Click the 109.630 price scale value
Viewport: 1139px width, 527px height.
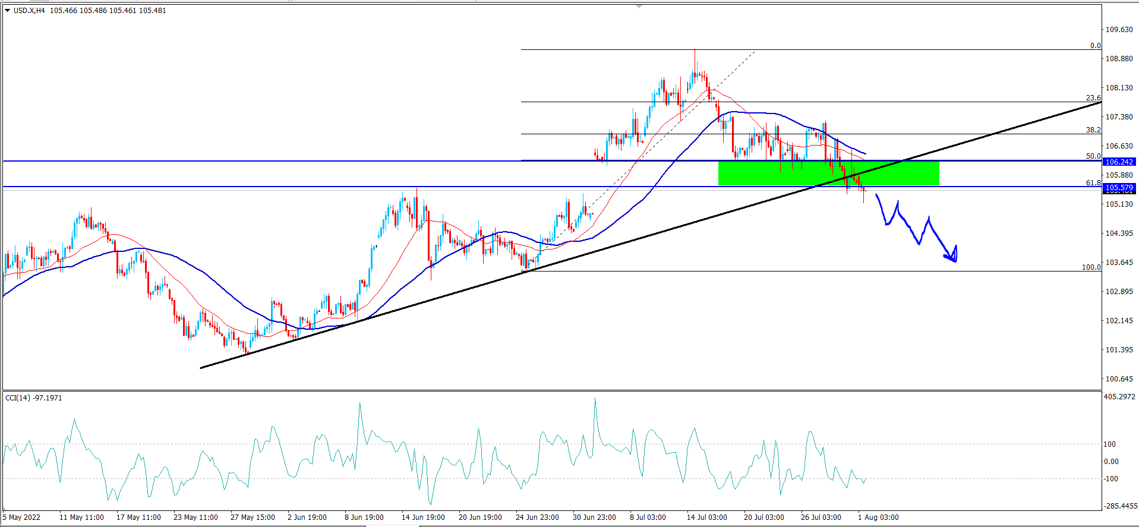[1119, 30]
